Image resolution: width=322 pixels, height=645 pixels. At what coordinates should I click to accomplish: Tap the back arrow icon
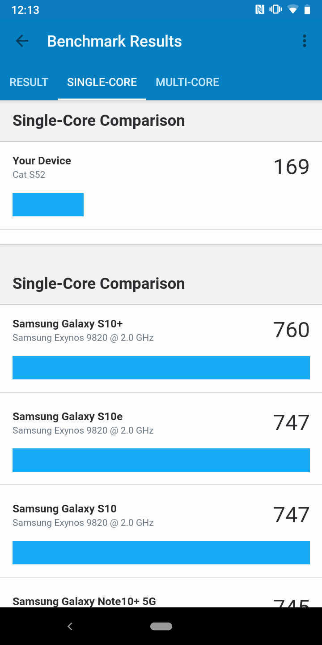coord(22,41)
